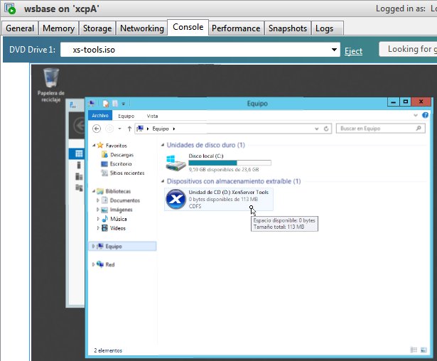
Task: Open the DVD Drive 1 ISO dropdown
Action: coord(334,50)
